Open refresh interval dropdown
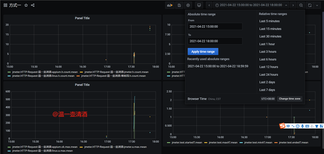 (x=317, y=5)
